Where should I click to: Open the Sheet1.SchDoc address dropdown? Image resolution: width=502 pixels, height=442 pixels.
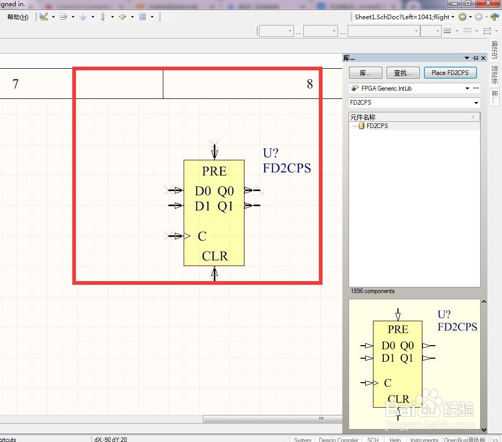(x=453, y=17)
